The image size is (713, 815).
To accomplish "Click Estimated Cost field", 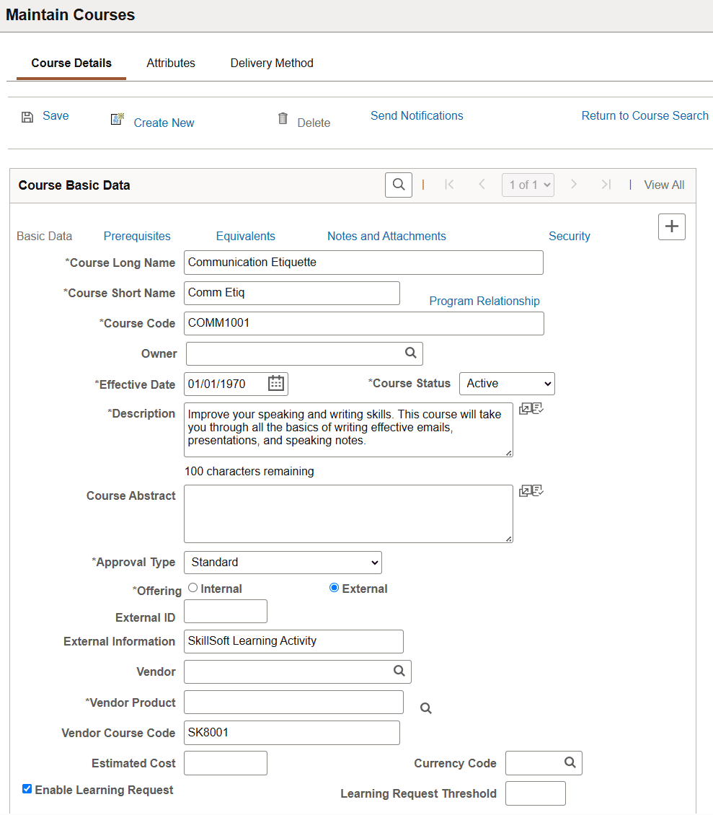I will tap(226, 763).
